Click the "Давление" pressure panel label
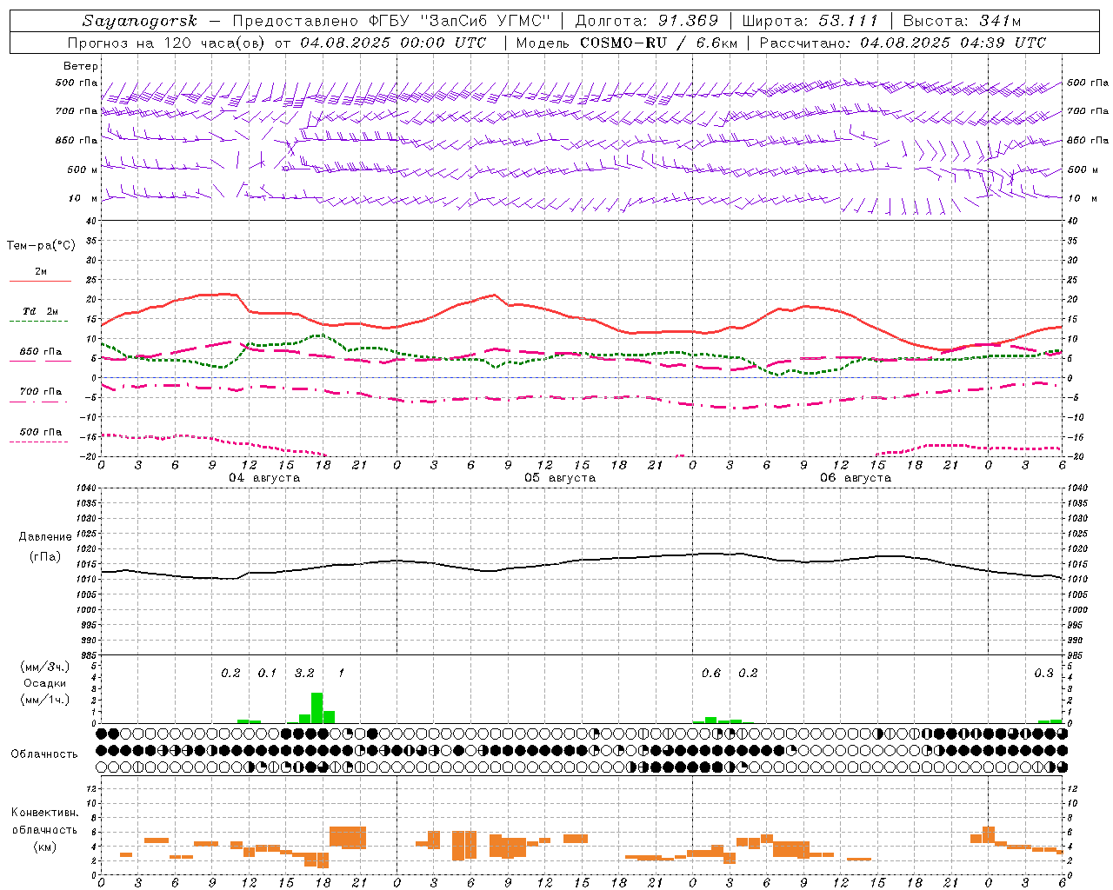 click(45, 537)
